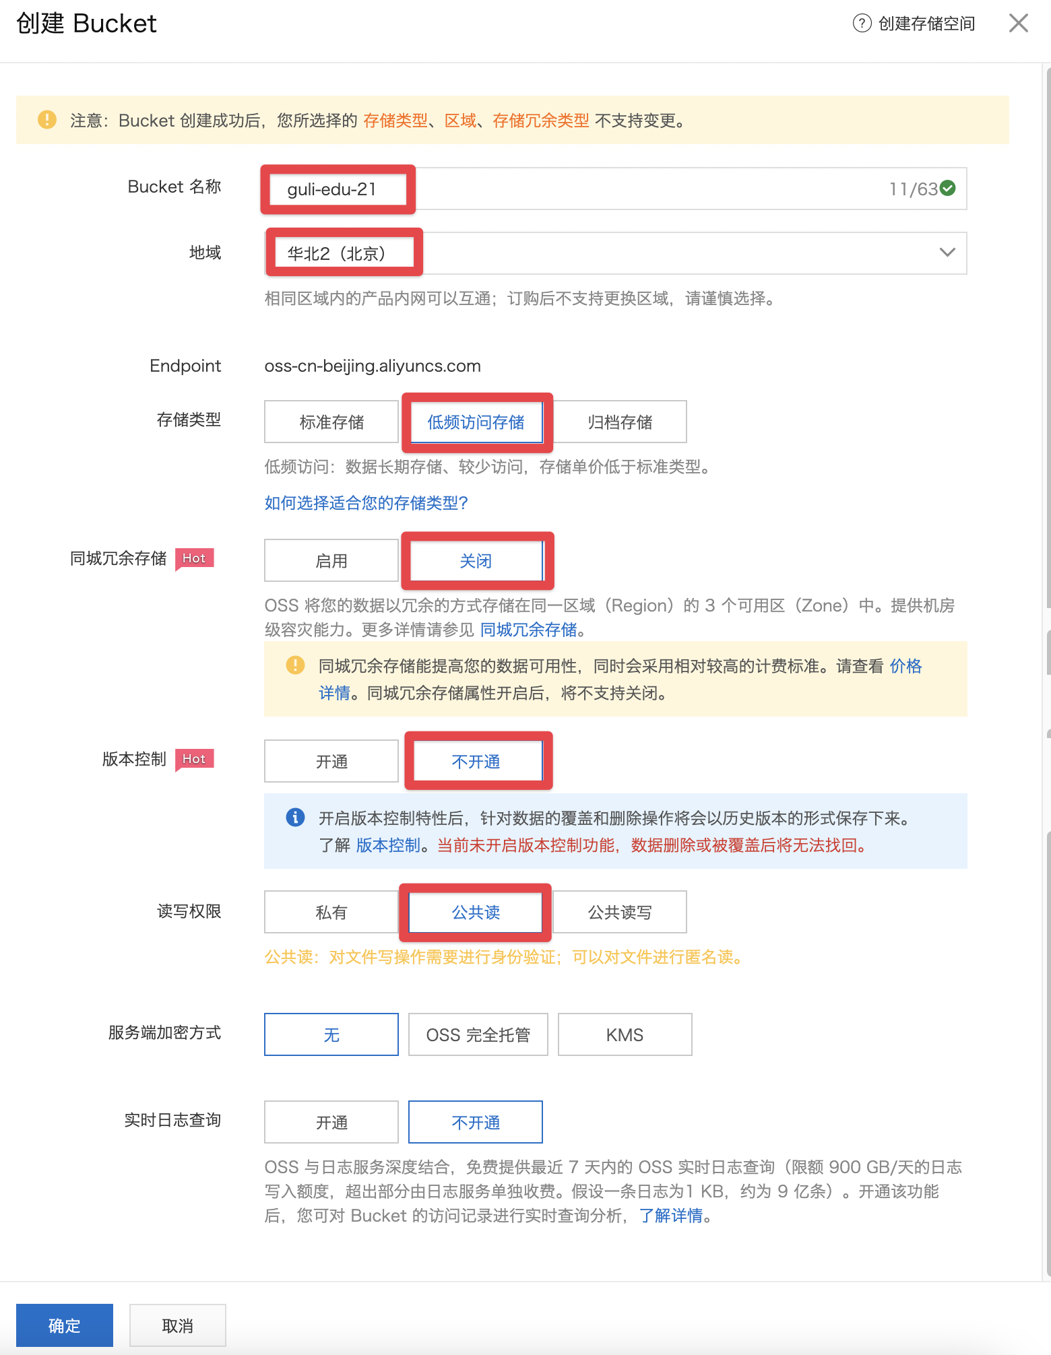Click 创建存储空间 help link
Screen dimensions: 1051x1355
point(926,24)
